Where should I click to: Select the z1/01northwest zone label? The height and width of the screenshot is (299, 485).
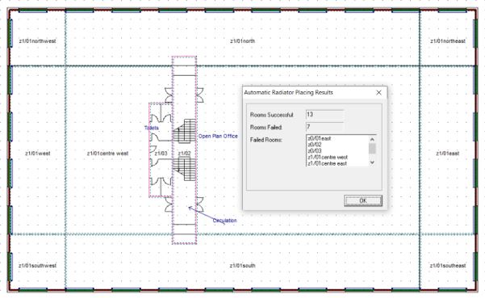(x=37, y=41)
